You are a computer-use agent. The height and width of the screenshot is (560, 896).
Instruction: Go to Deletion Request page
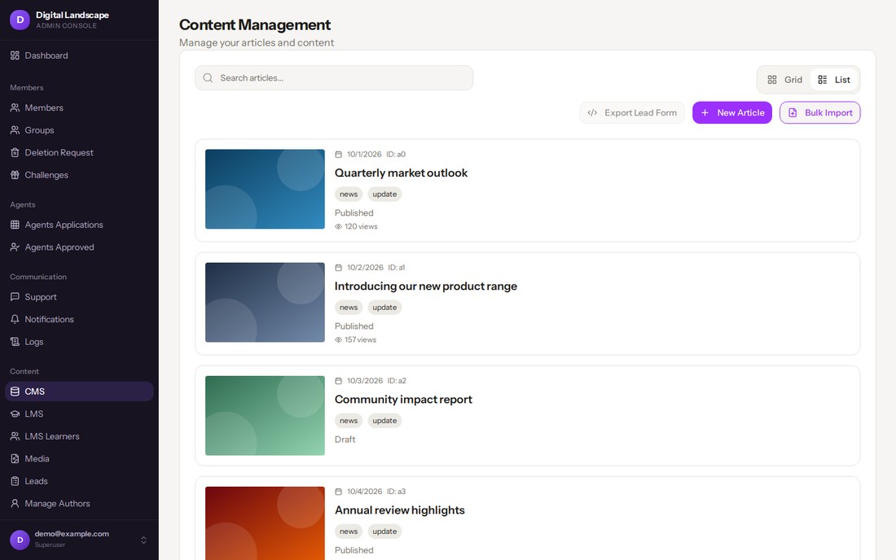click(x=79, y=152)
